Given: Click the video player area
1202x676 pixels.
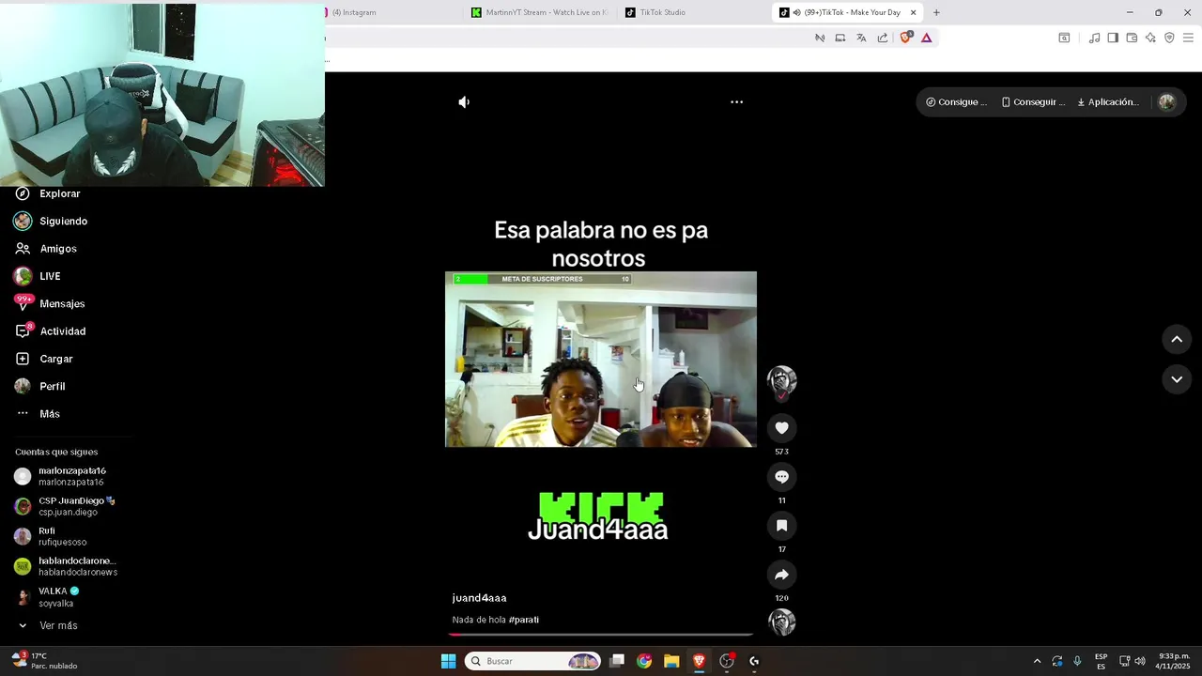Looking at the screenshot, I should click(x=601, y=360).
